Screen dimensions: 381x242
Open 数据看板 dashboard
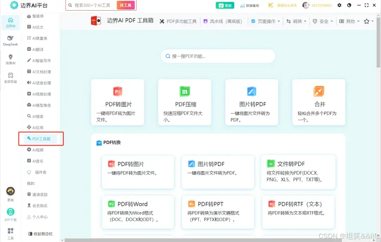tap(249, 5)
